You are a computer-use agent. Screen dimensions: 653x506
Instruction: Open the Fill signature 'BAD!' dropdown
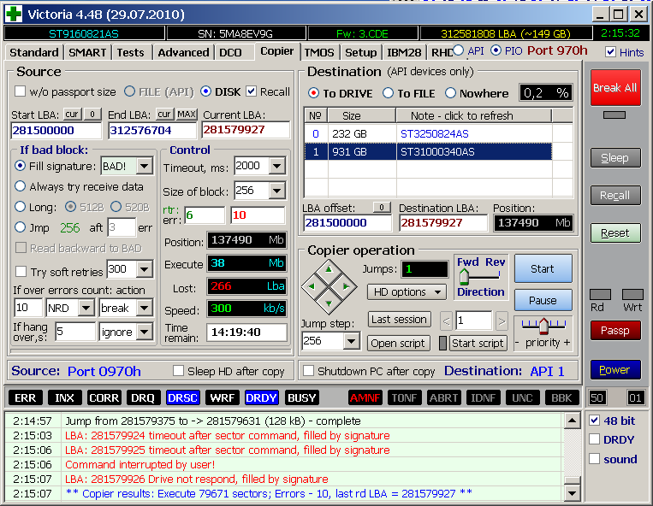tap(144, 166)
